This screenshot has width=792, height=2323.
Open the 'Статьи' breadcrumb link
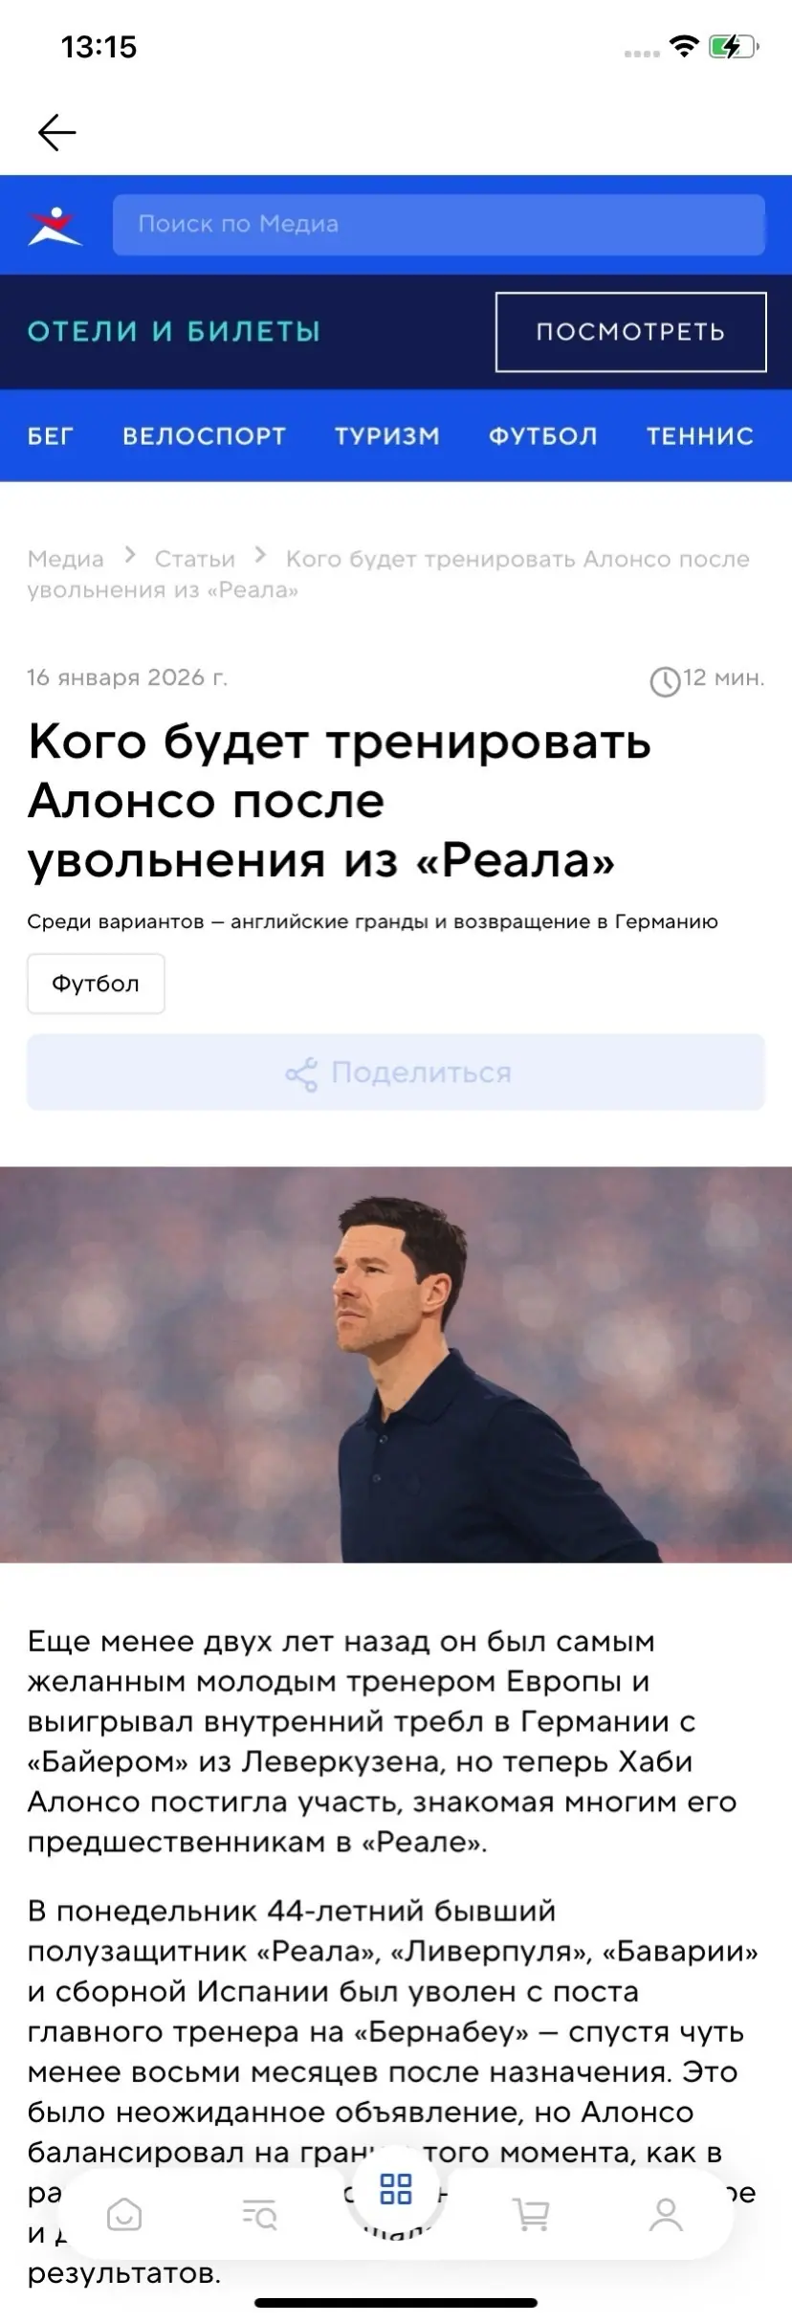(x=195, y=559)
